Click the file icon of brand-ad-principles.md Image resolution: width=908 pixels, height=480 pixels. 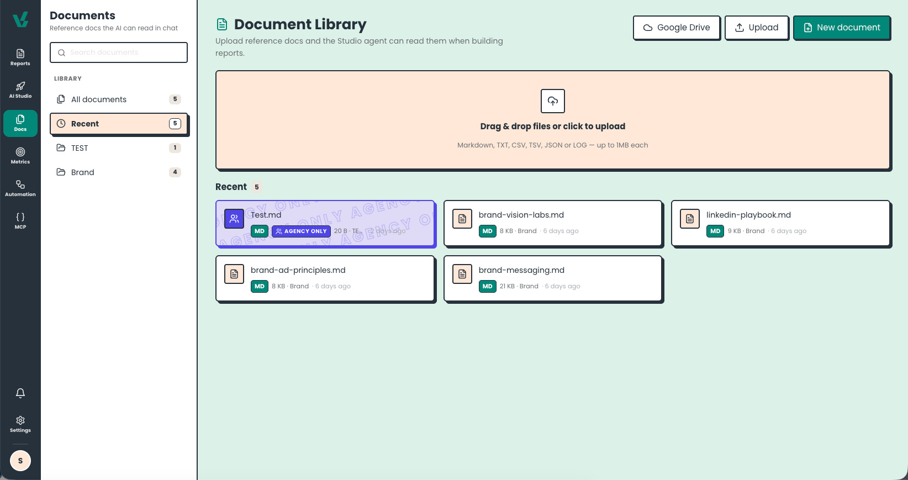[x=234, y=274]
